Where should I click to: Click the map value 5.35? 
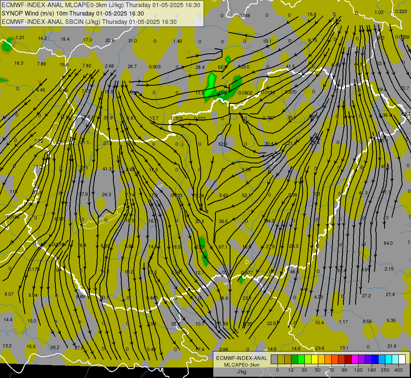click(391, 320)
